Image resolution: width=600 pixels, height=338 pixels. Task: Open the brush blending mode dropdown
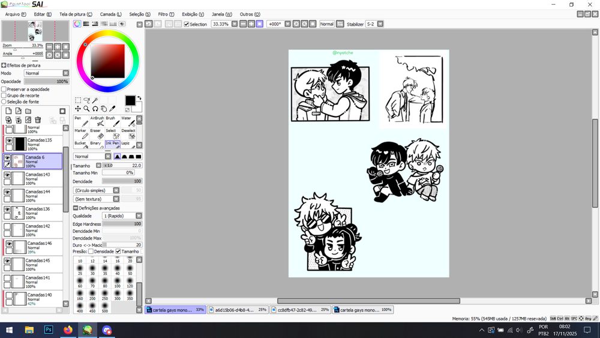tap(108, 157)
